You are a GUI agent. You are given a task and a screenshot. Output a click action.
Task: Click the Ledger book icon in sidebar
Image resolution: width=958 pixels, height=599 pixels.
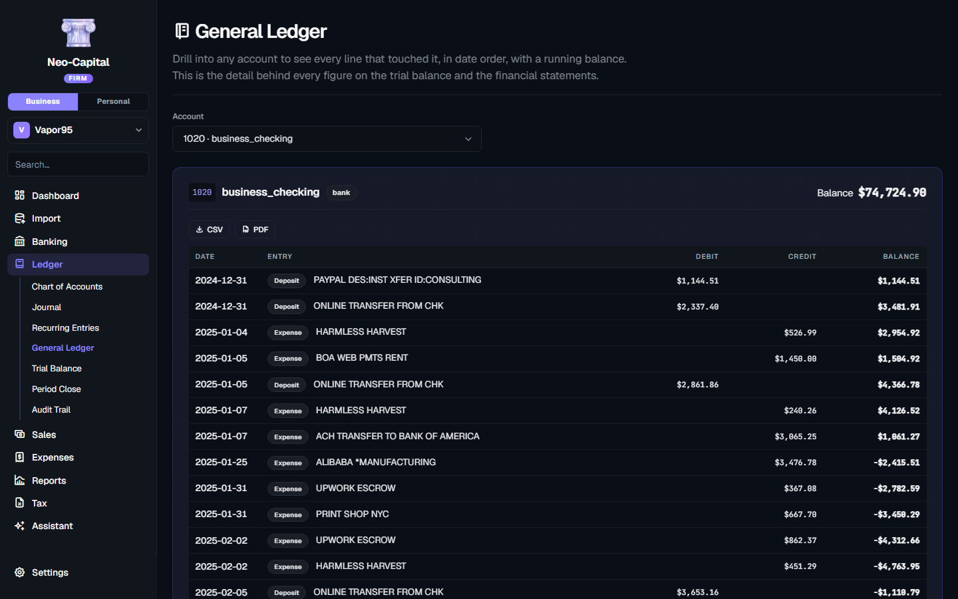pyautogui.click(x=20, y=264)
